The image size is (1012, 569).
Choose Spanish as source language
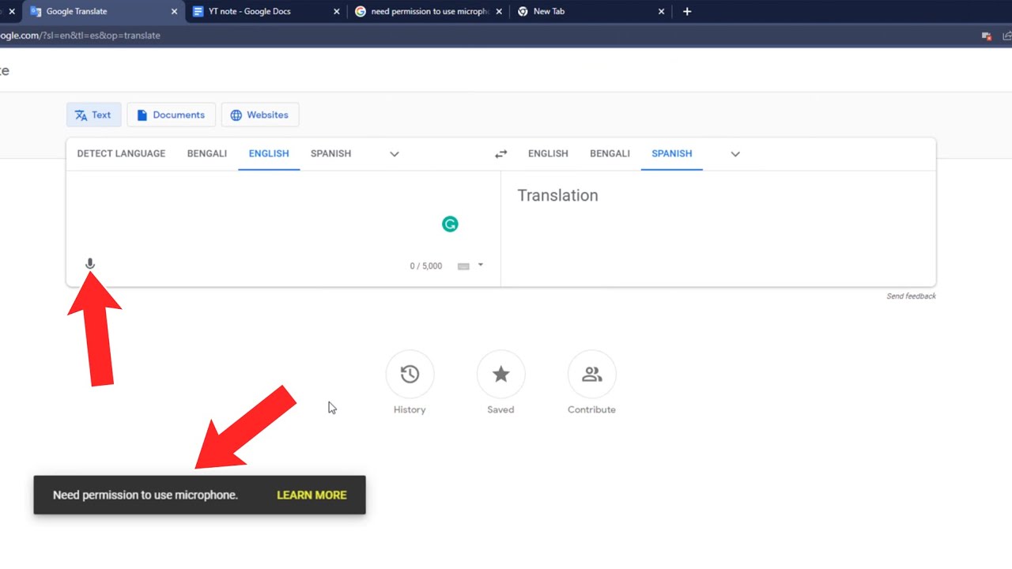click(330, 153)
